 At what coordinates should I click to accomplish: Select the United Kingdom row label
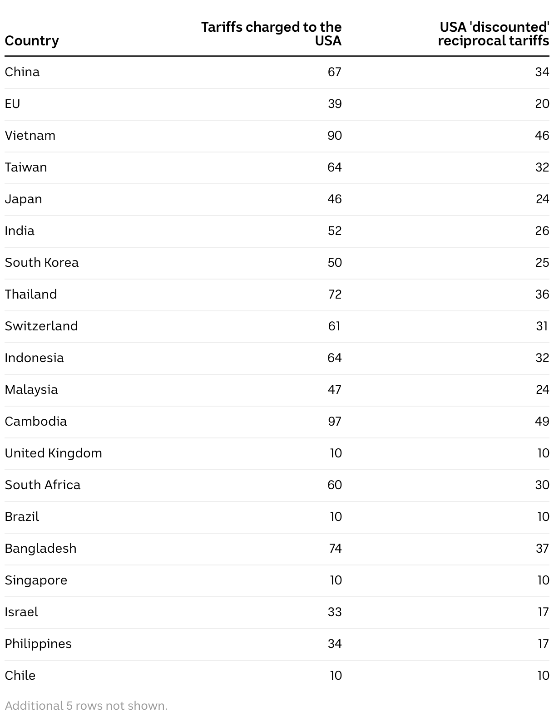point(54,453)
